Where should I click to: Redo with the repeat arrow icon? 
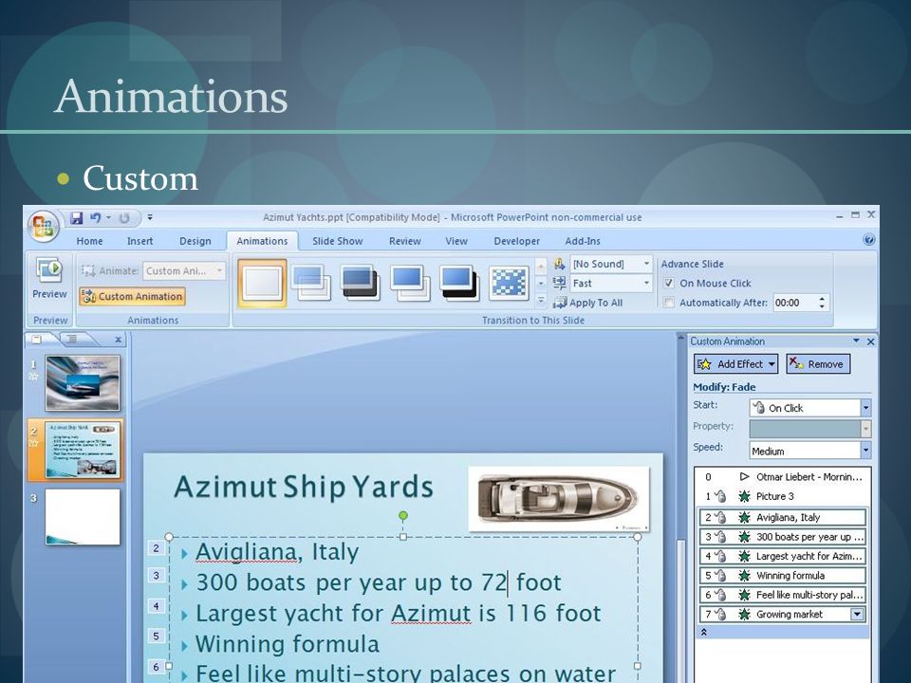pos(123,218)
